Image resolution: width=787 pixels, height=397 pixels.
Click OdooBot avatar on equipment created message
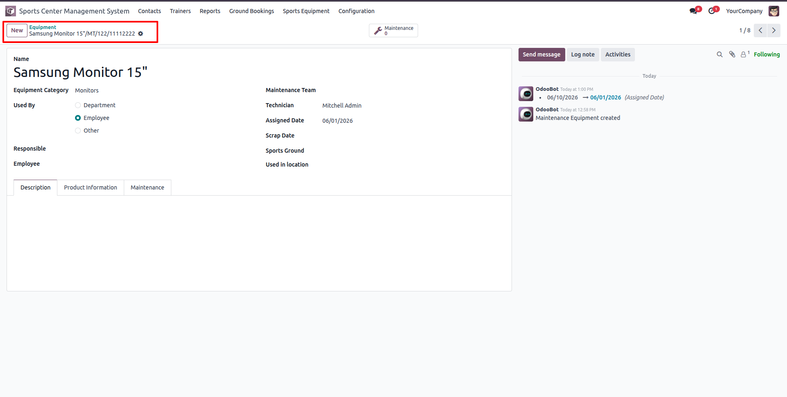526,114
